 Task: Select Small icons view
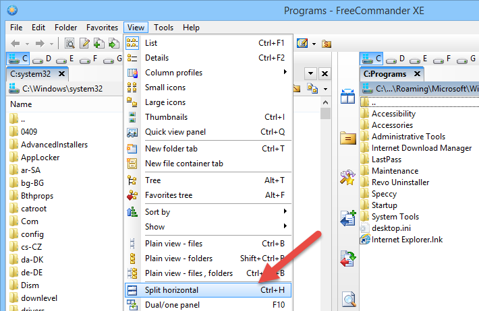tap(208, 88)
